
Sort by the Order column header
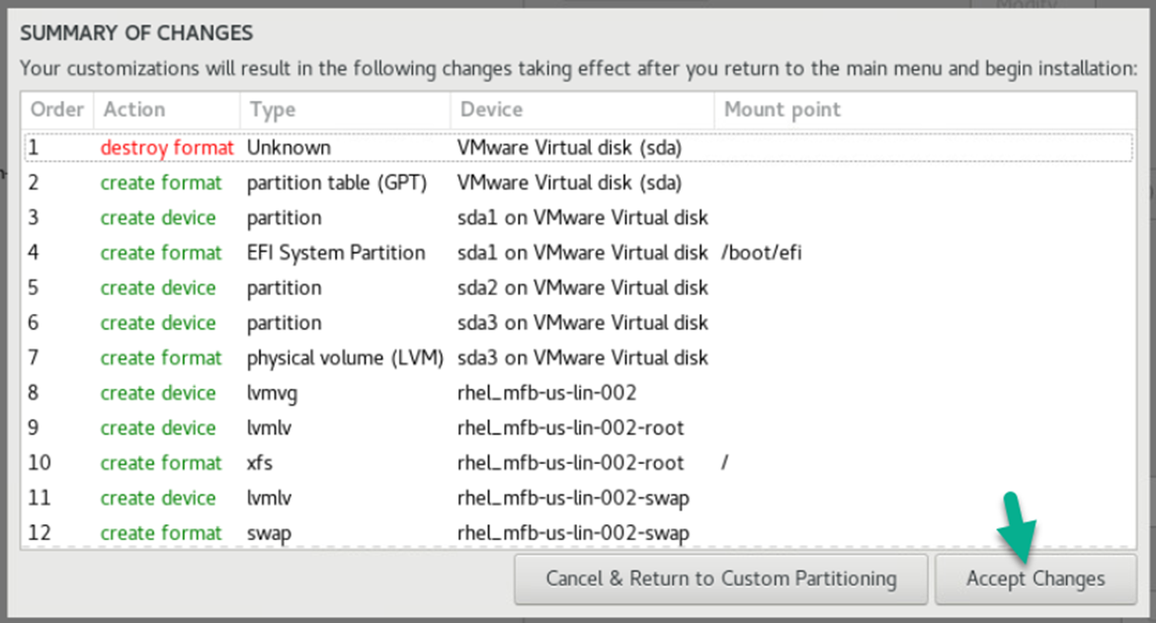[x=57, y=110]
